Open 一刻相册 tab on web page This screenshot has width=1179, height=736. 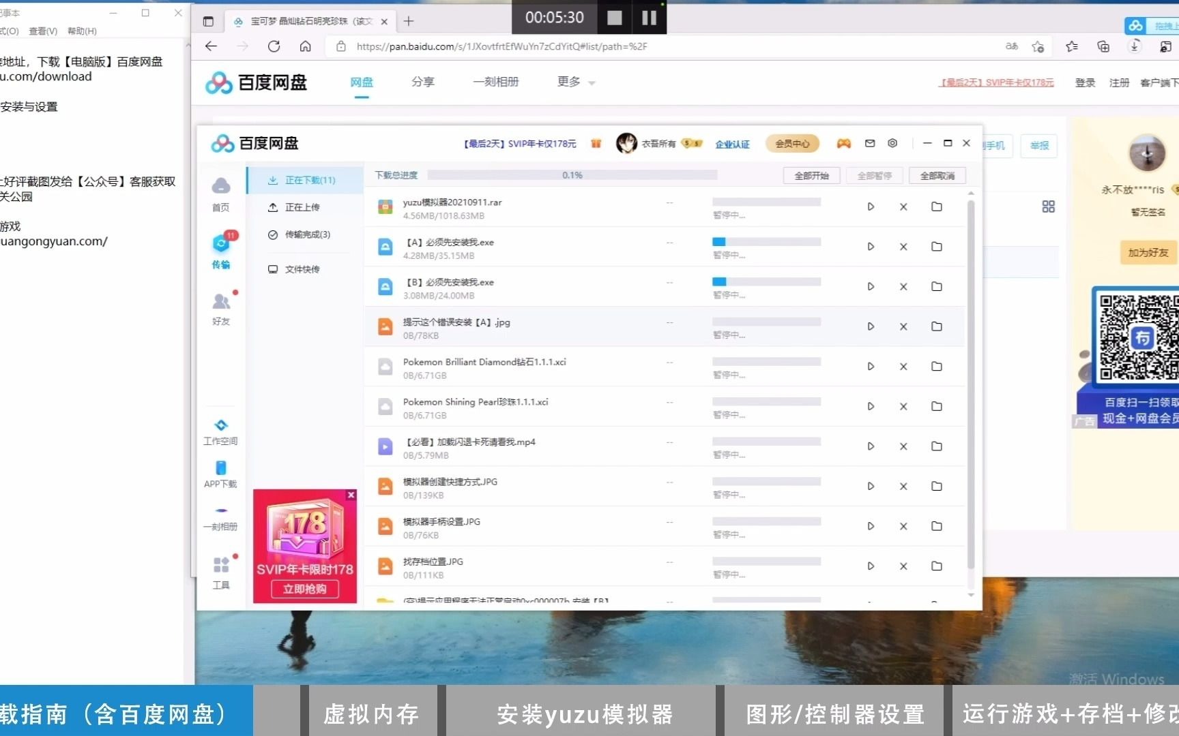496,82
